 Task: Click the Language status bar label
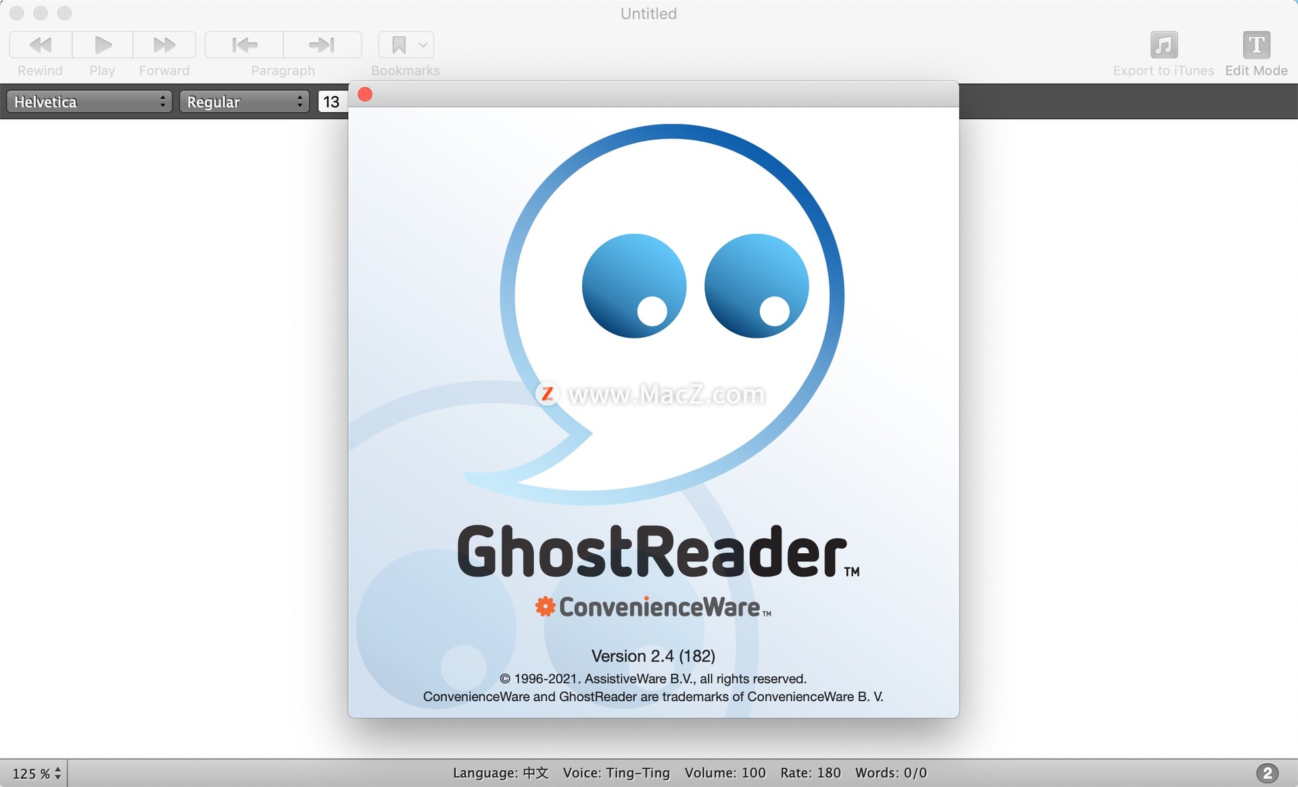tap(500, 773)
